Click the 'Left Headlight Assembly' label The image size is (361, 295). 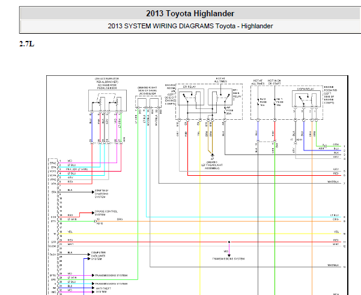click(212, 166)
